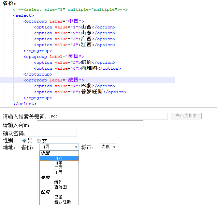Click the 请输入搜索关键词 label

click(x=25, y=116)
